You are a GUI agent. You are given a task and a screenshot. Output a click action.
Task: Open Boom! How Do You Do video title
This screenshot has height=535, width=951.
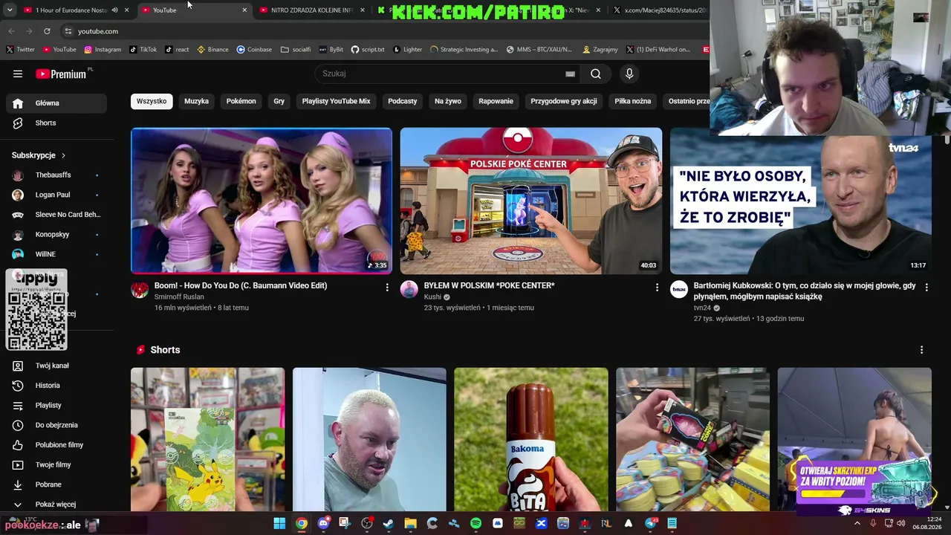[x=241, y=286]
